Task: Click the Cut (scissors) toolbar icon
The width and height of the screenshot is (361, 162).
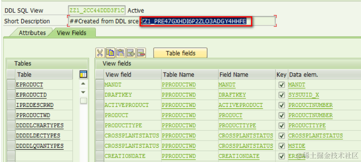Action: pyautogui.click(x=100, y=53)
